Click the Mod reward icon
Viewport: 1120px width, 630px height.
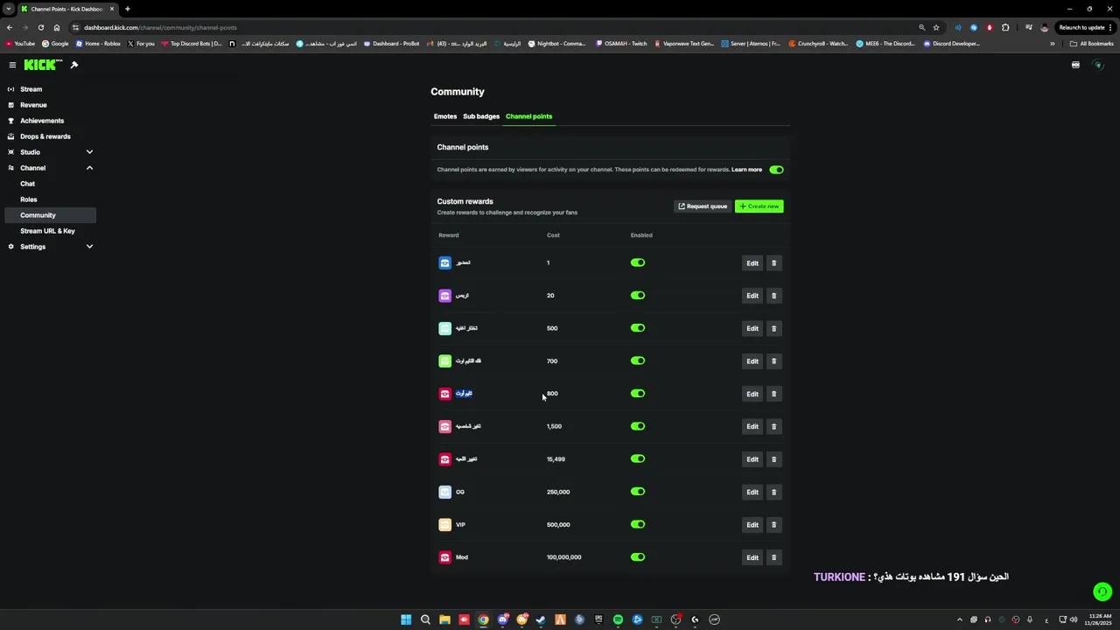point(444,557)
